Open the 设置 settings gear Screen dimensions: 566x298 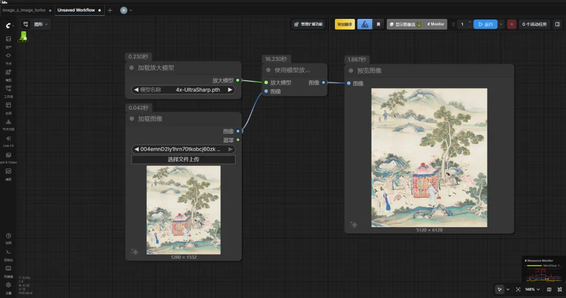tap(8, 285)
